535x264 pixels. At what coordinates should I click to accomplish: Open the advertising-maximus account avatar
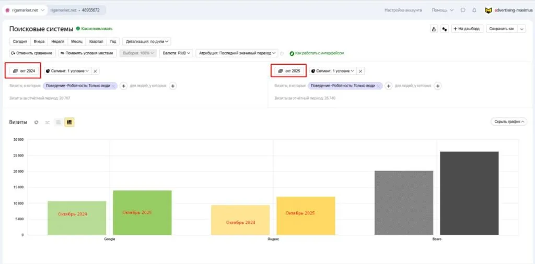[489, 10]
